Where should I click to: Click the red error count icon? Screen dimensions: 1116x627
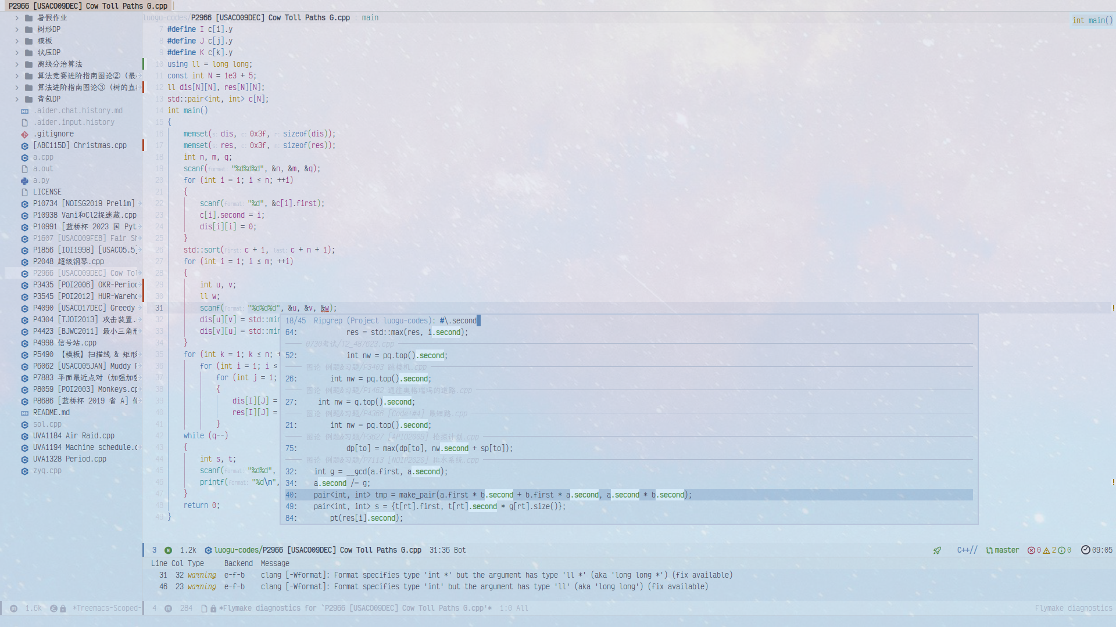[1031, 550]
